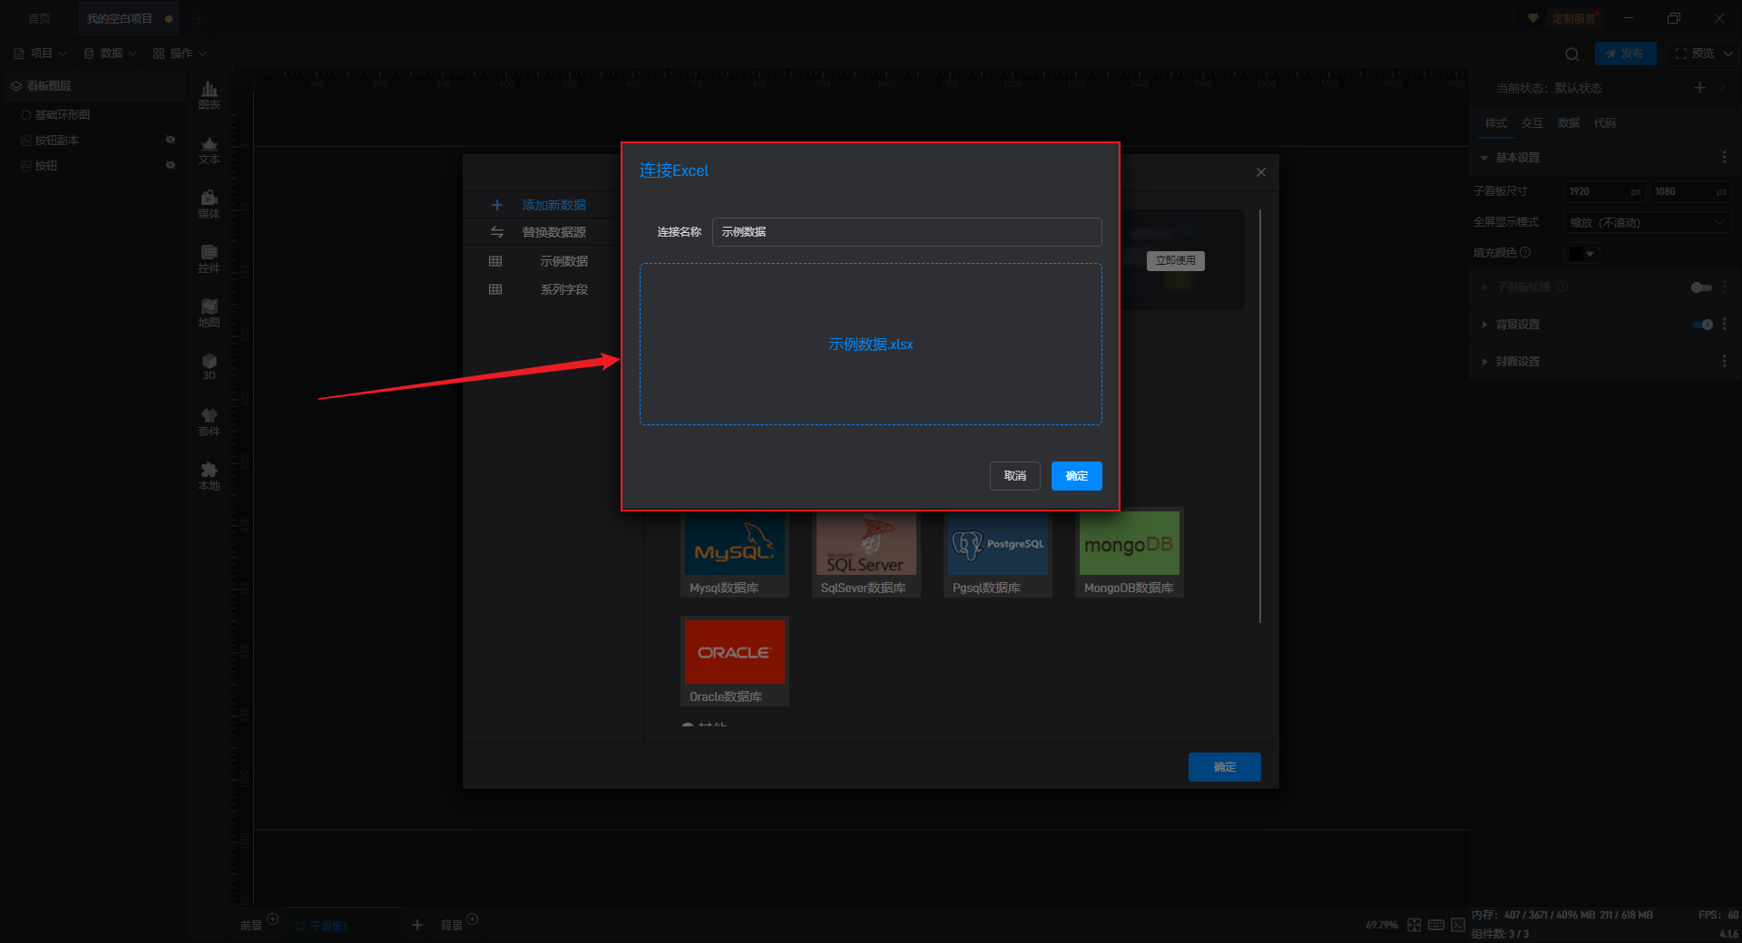Open the 地图 map component panel

click(x=209, y=314)
